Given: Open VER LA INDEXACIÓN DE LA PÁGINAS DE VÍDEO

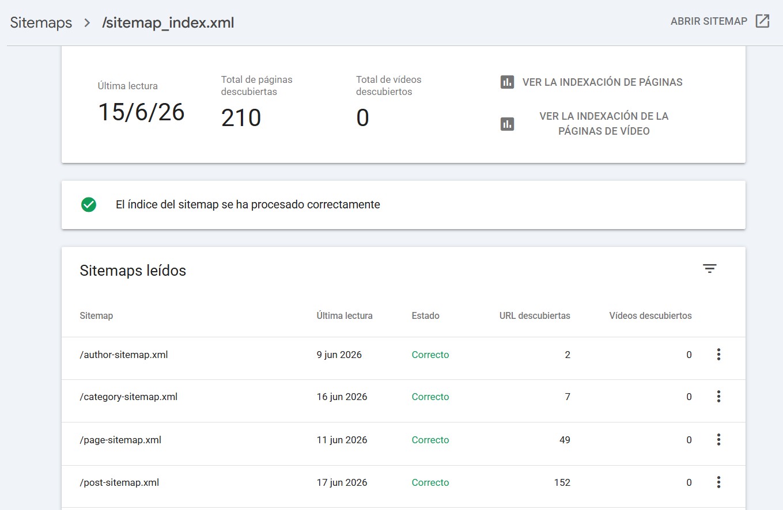Looking at the screenshot, I should click(x=604, y=124).
